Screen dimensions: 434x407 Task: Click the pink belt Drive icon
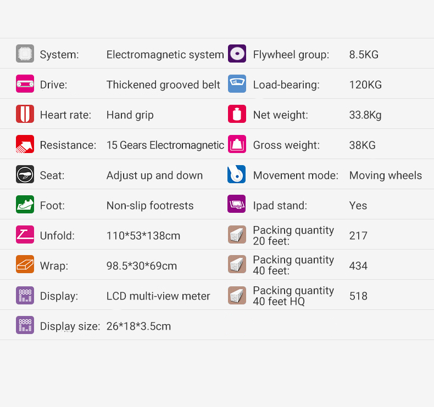[25, 83]
